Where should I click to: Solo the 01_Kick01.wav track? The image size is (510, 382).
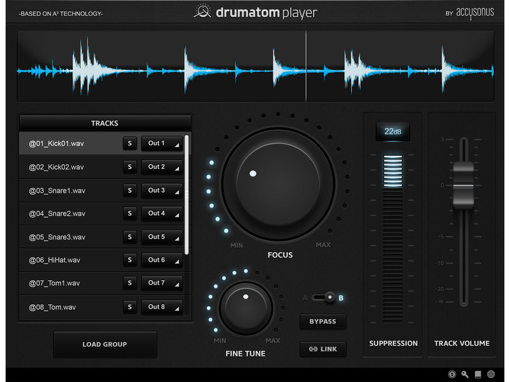coord(129,144)
